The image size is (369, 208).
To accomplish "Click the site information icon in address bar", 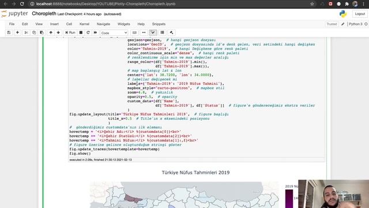I will tap(32, 4).
